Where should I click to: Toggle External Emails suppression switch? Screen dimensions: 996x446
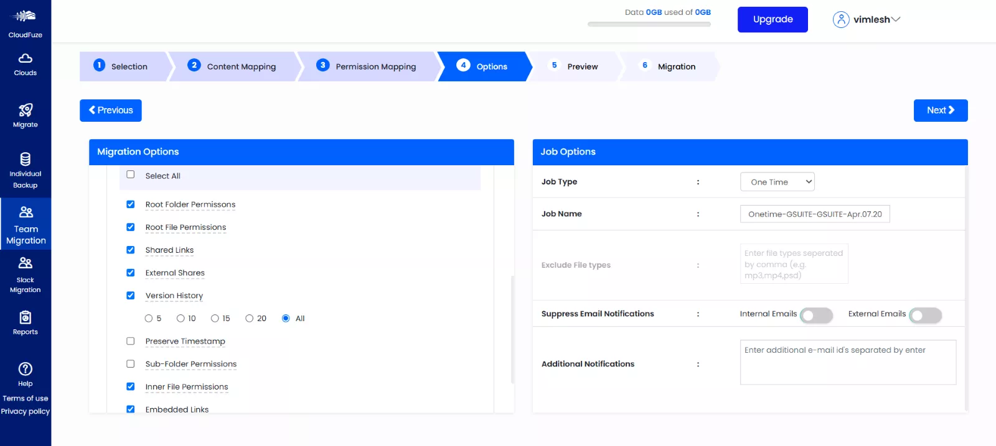click(926, 316)
